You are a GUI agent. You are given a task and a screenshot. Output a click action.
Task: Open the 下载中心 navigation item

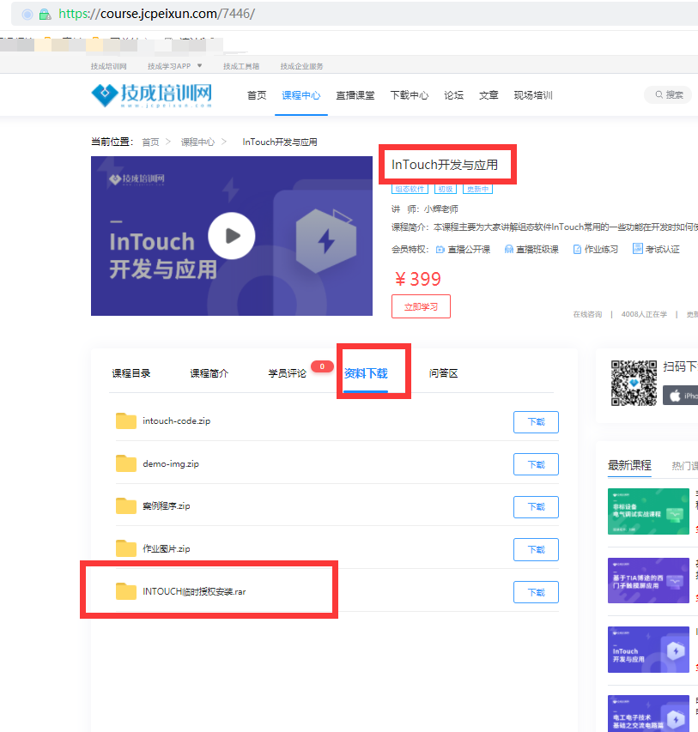click(410, 95)
